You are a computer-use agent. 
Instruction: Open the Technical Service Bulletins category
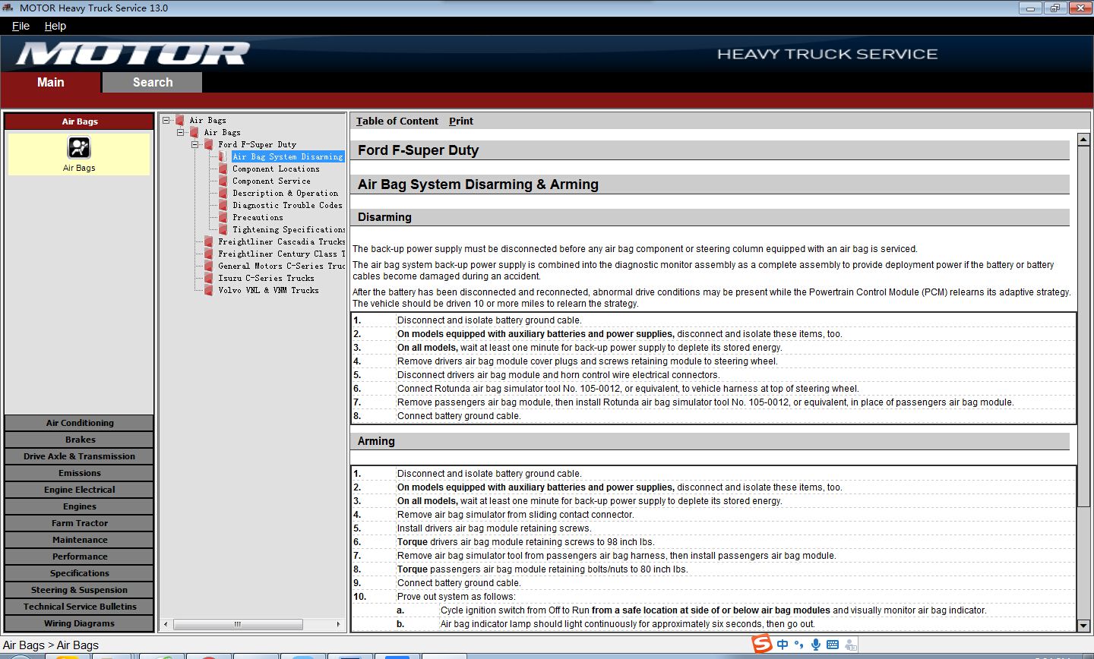tap(80, 607)
